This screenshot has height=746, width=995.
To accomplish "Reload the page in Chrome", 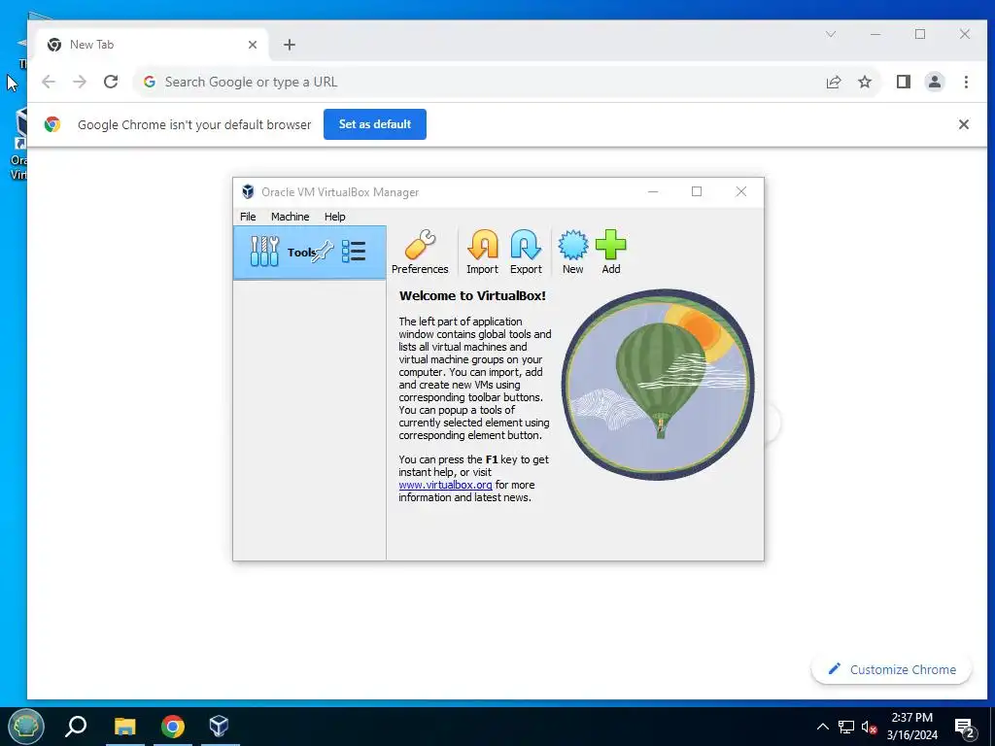I will click(111, 82).
